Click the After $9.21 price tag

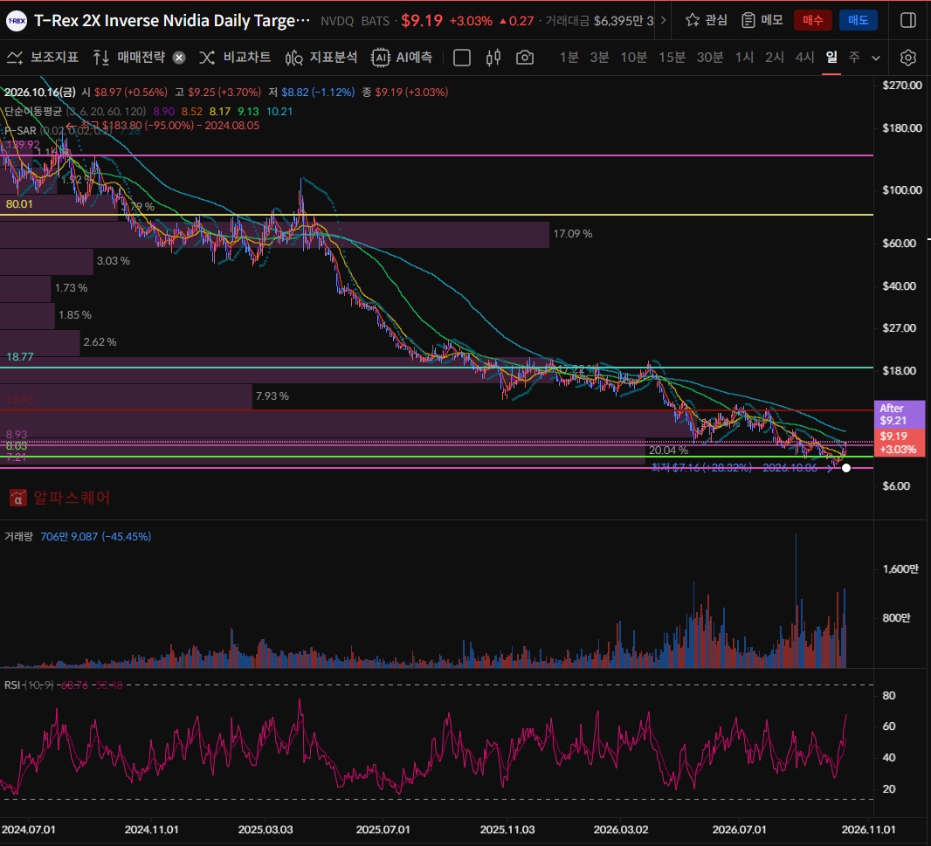pos(900,415)
